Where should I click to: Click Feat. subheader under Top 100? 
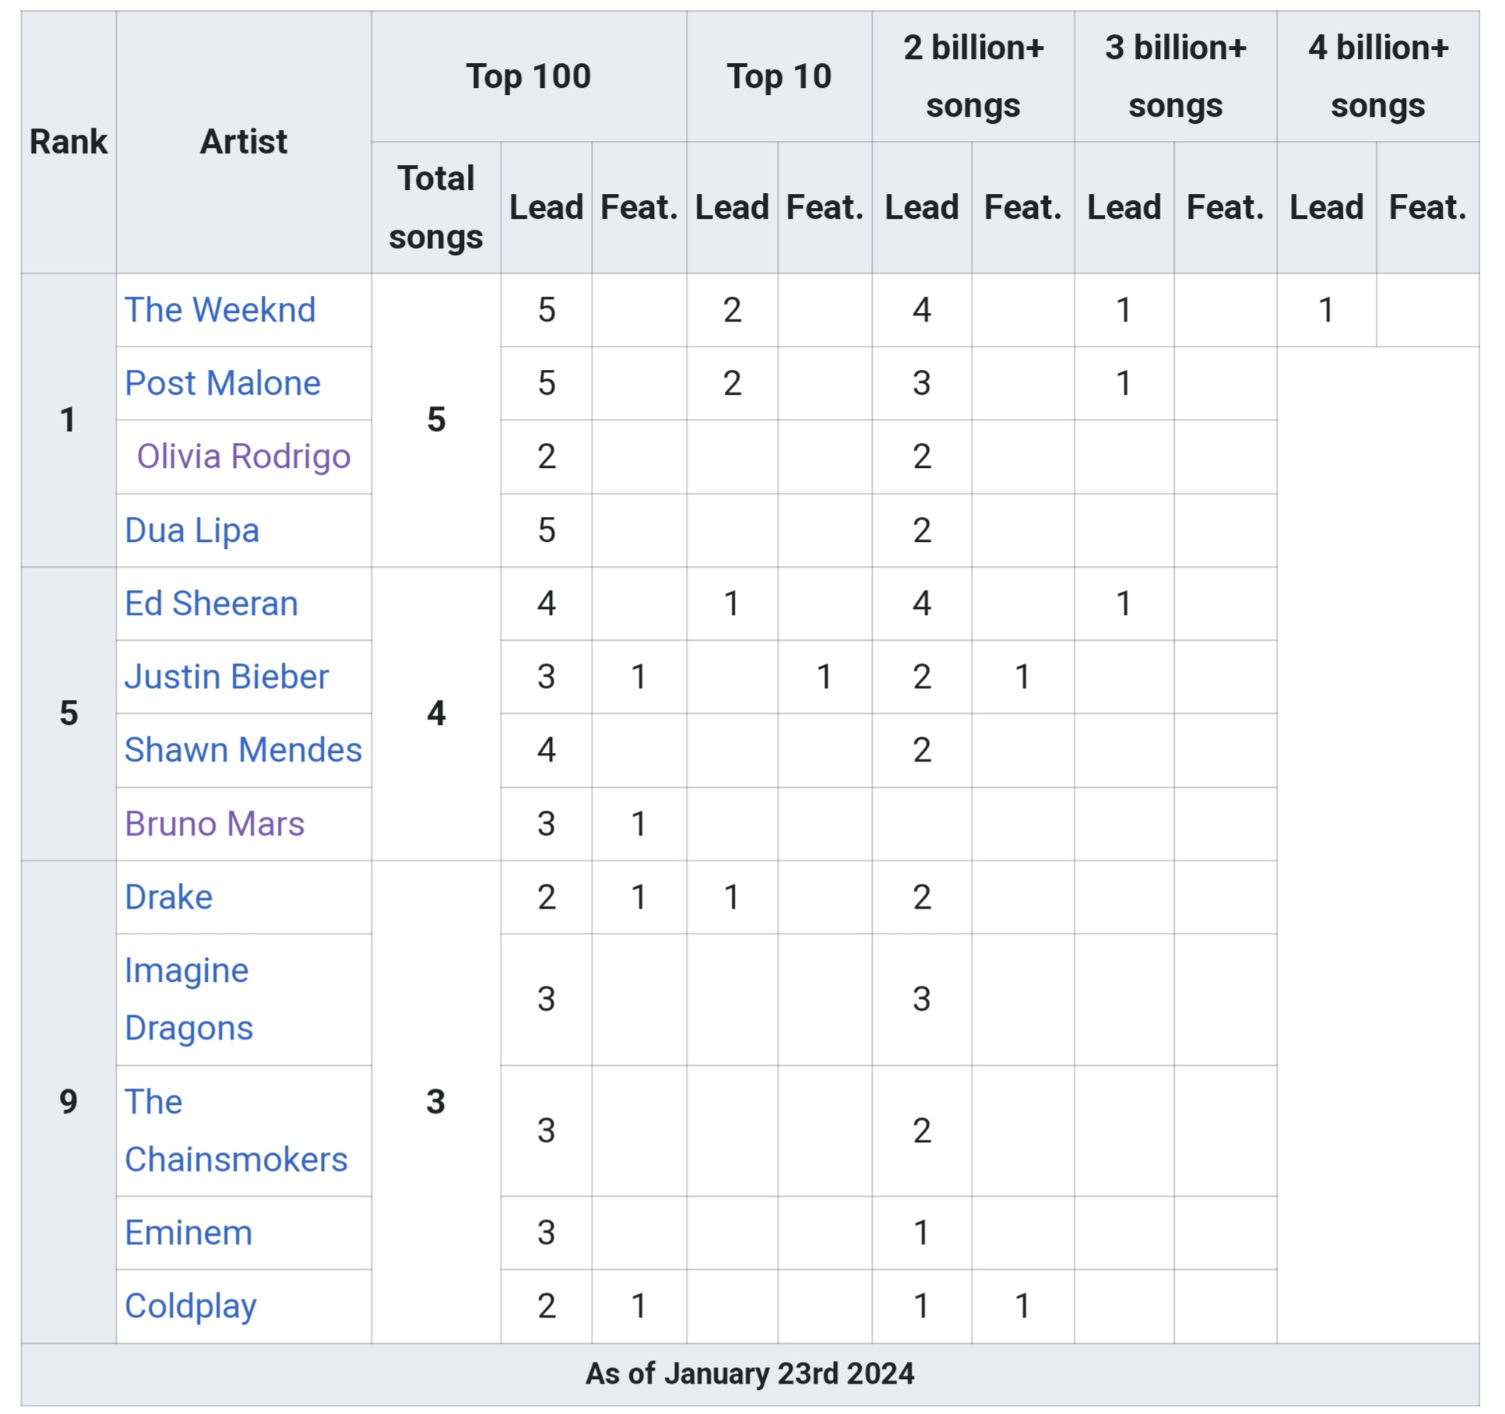pos(639,207)
